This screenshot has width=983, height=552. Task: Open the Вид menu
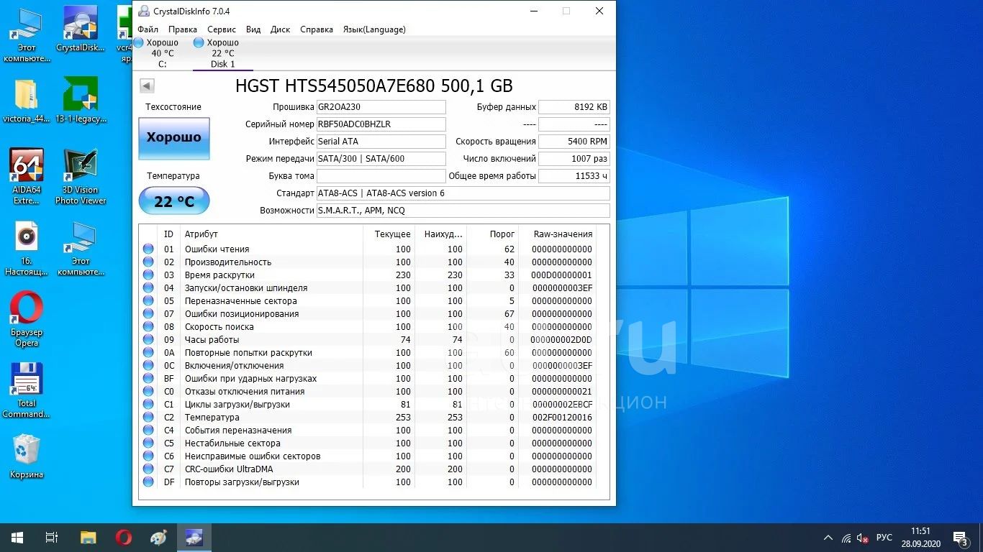point(253,29)
